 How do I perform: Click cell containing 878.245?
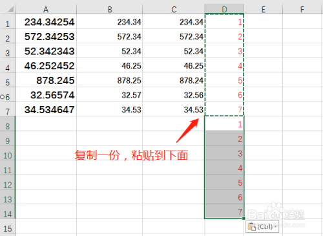[46, 80]
